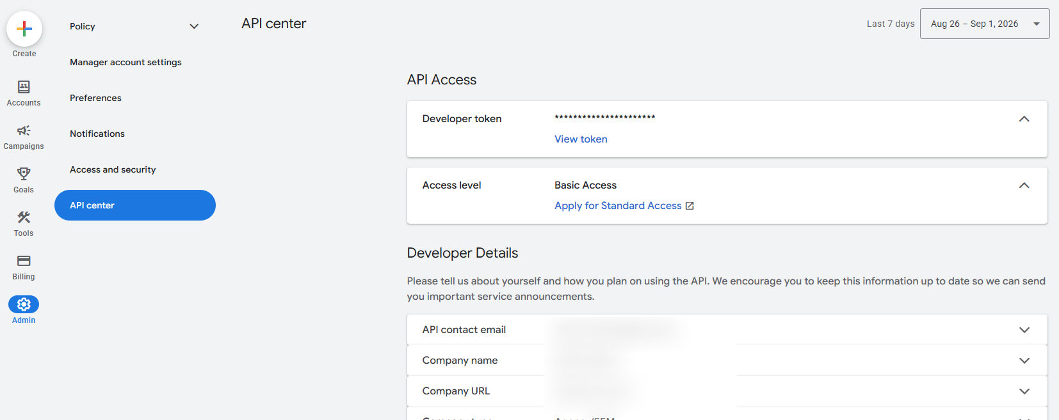This screenshot has height=420, width=1059.
Task: Open the Campaigns megaphone icon
Action: point(24,130)
